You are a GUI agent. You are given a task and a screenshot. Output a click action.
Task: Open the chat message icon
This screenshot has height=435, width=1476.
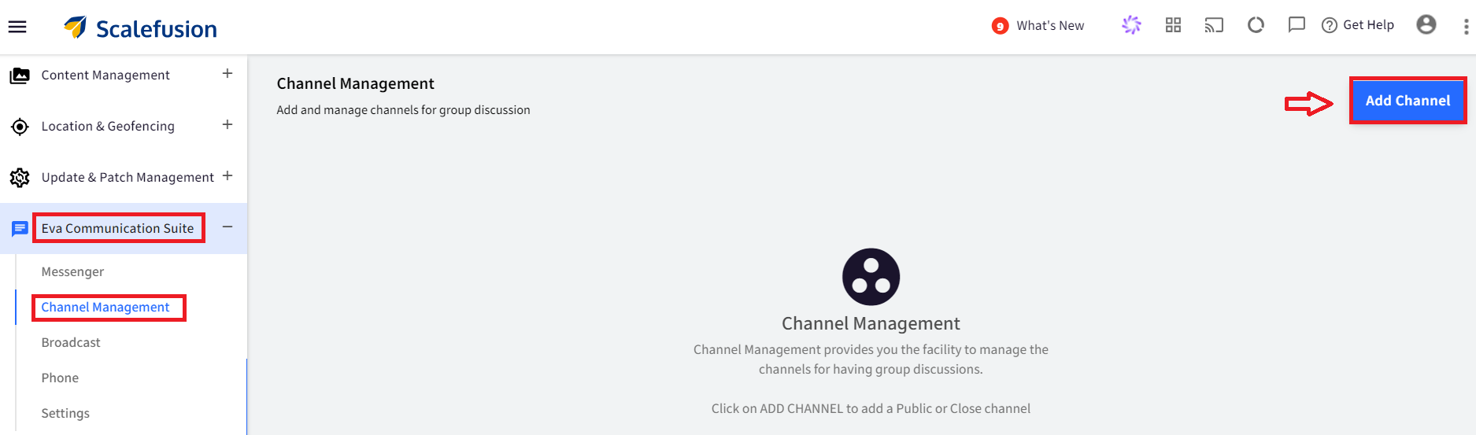click(1297, 25)
